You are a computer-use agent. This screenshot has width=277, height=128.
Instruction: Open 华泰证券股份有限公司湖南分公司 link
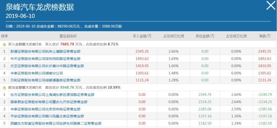37,73
